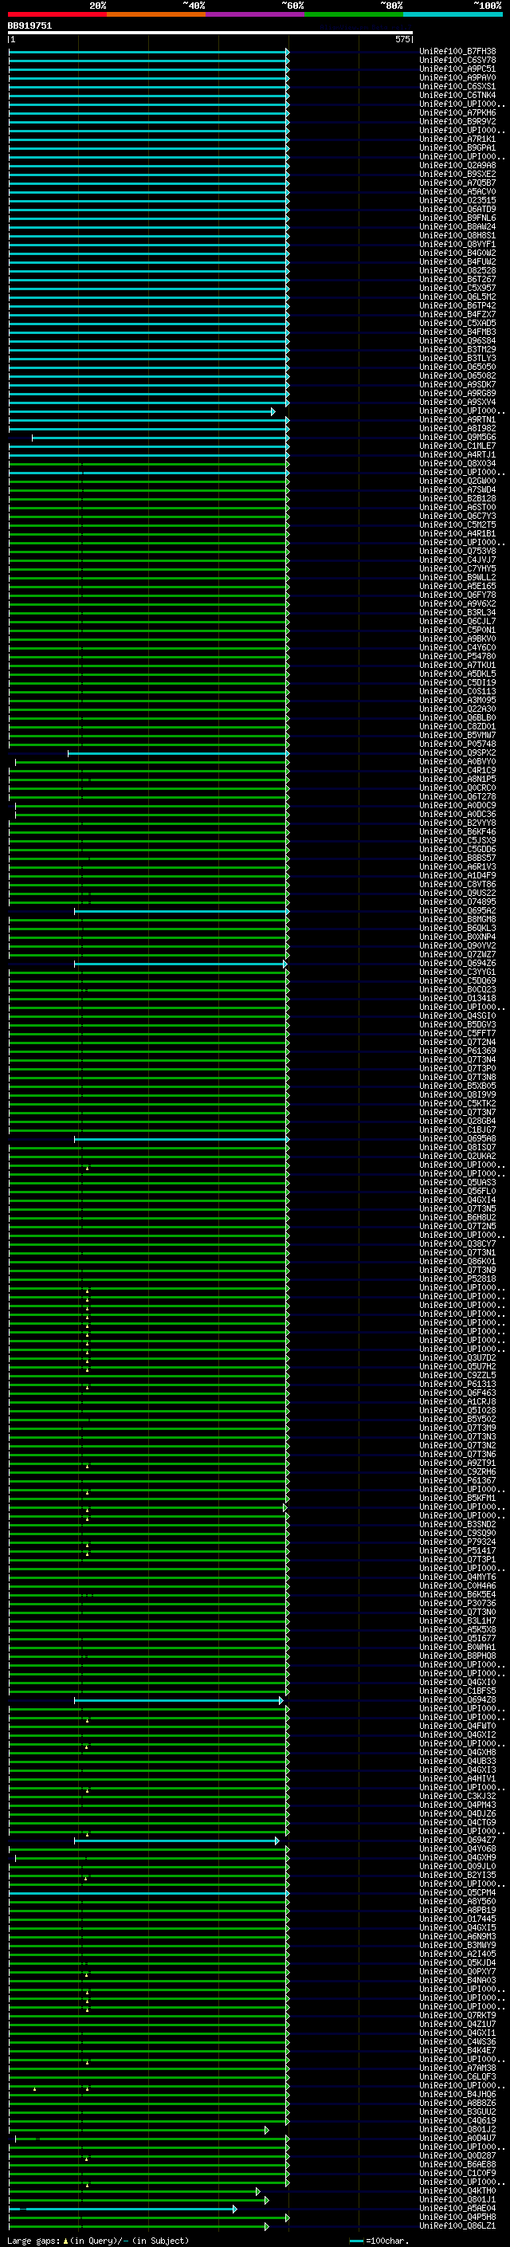Select the UniRef100_A5ACV0 label
510x2247 pixels.
[457, 192]
